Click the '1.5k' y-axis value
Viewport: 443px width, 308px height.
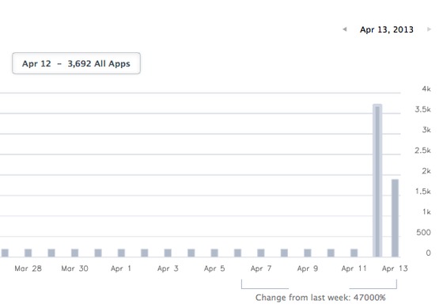click(x=423, y=192)
